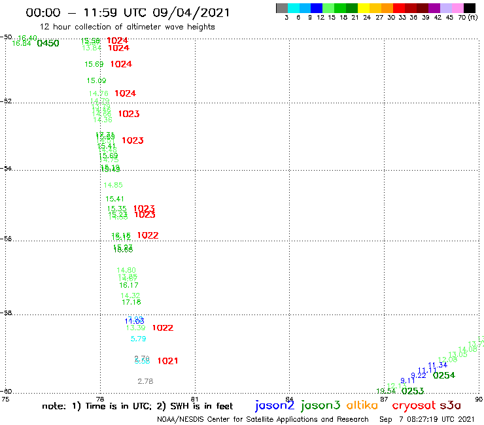The width and height of the screenshot is (484, 425).
Task: Pick the yellow swatch in the color scale
Action: (364, 8)
